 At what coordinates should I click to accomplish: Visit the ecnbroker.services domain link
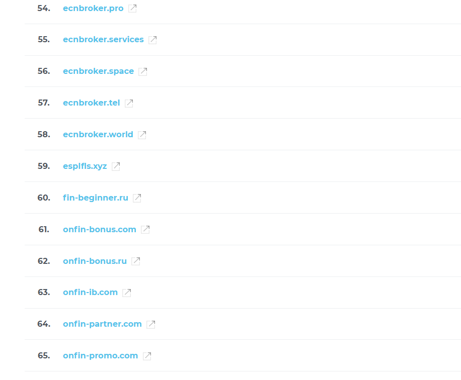click(x=103, y=40)
